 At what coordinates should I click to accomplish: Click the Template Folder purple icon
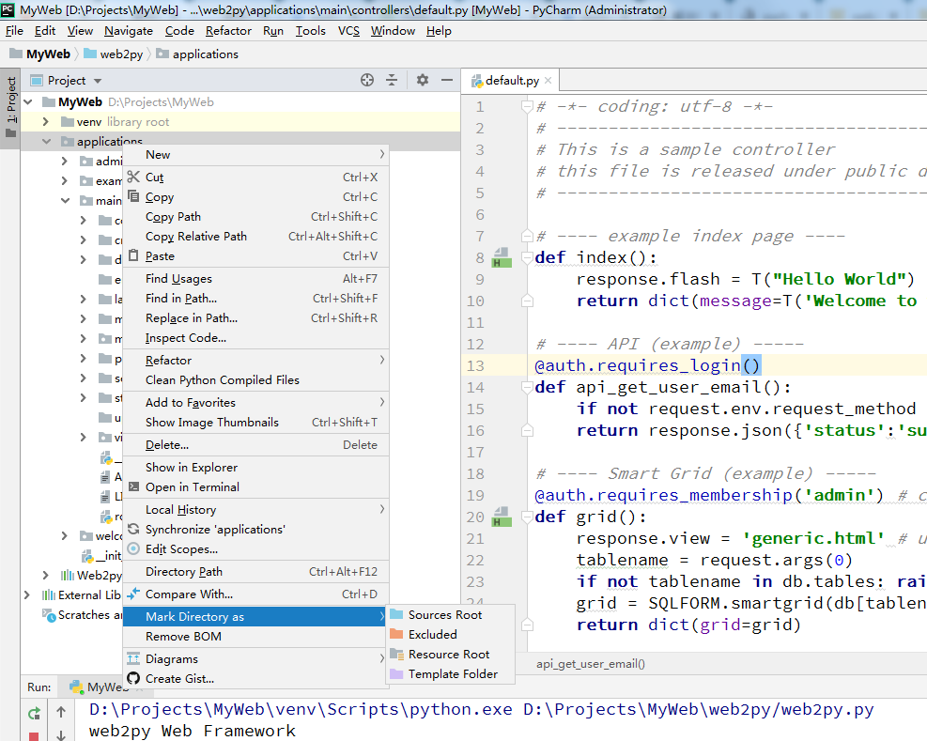396,673
